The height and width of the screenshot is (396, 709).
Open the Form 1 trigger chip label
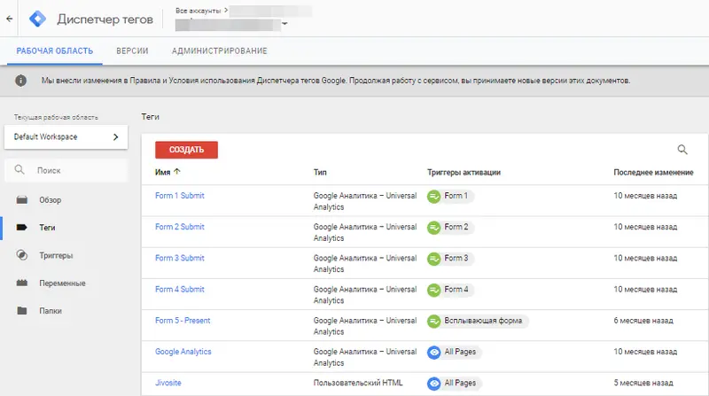coord(456,196)
